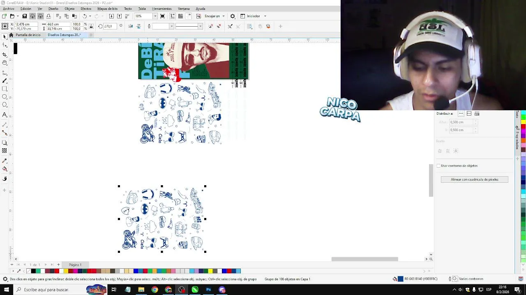This screenshot has height=295, width=526.
Task: Click the rotation angle 270,0 field
Action: [x=110, y=26]
